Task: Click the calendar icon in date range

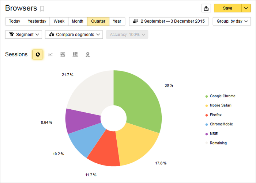Action: [x=135, y=22]
